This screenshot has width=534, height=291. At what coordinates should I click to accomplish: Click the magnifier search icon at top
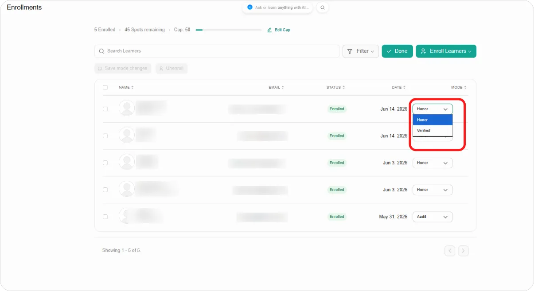(x=322, y=8)
